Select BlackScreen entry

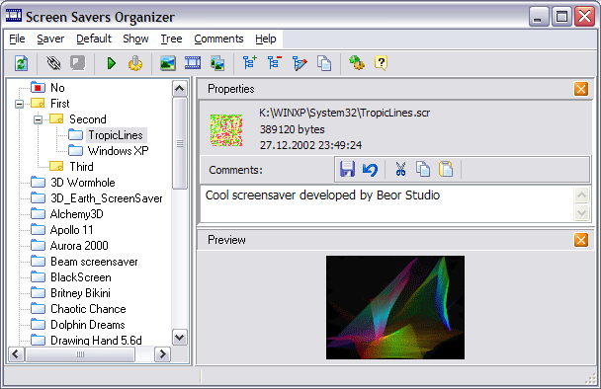coord(81,277)
